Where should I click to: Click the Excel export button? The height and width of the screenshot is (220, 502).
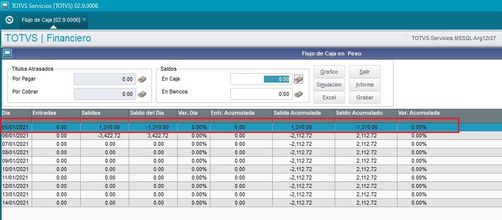329,97
